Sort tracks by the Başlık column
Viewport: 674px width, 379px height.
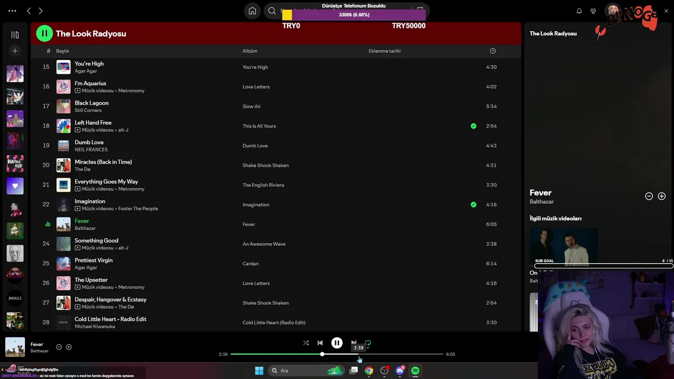click(63, 51)
